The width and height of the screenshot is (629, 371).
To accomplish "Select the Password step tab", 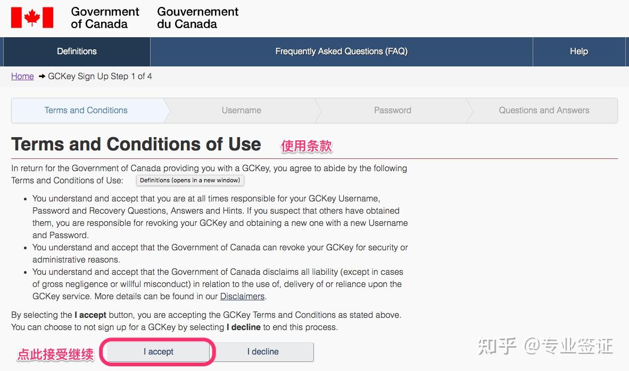I will pyautogui.click(x=392, y=110).
